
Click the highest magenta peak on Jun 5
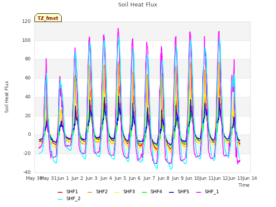(118, 28)
